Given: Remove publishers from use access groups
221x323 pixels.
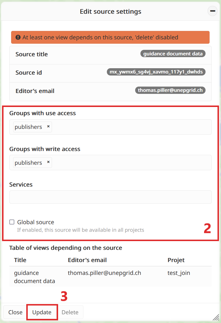Looking at the screenshot, I should (x=48, y=127).
